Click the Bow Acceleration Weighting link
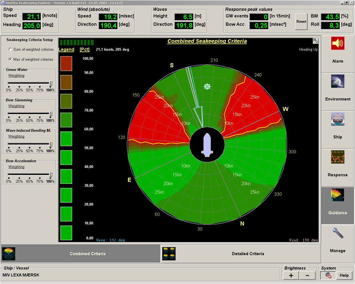Screen dimensions: 355x284 (16, 167)
